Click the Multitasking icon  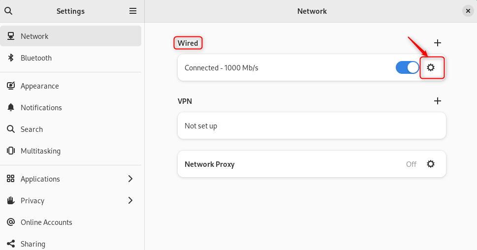tap(11, 151)
